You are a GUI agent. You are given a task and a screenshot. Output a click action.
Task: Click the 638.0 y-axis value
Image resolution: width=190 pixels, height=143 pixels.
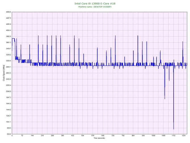click(9, 134)
